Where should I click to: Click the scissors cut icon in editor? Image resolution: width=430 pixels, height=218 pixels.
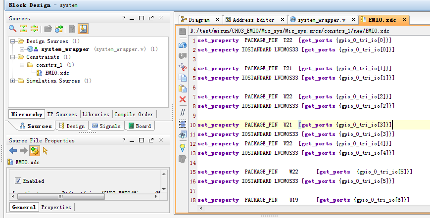(x=182, y=67)
